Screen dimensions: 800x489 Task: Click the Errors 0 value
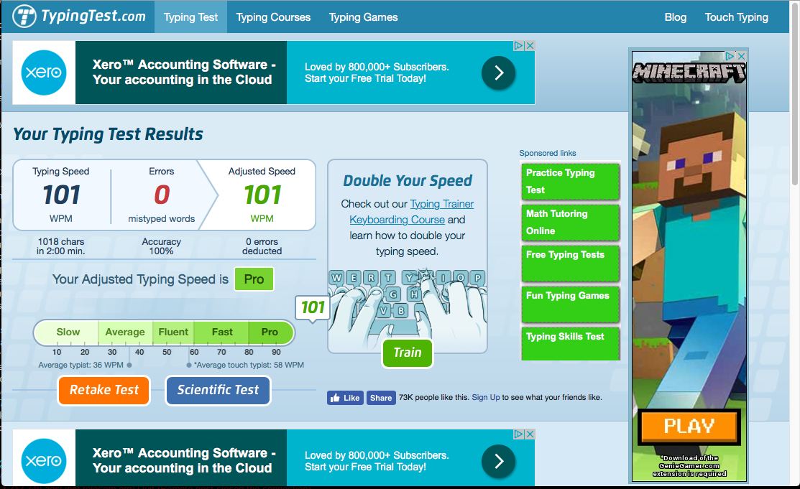(x=162, y=195)
